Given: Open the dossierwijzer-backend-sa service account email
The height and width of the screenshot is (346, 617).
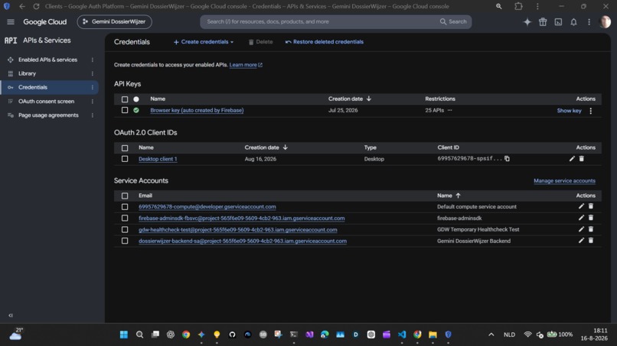Looking at the screenshot, I should coord(243,241).
